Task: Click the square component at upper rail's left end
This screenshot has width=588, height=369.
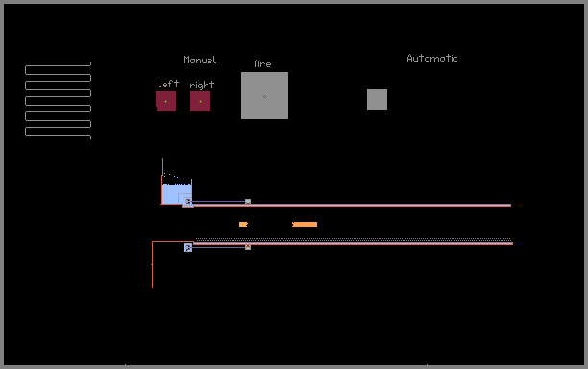Action: point(188,202)
